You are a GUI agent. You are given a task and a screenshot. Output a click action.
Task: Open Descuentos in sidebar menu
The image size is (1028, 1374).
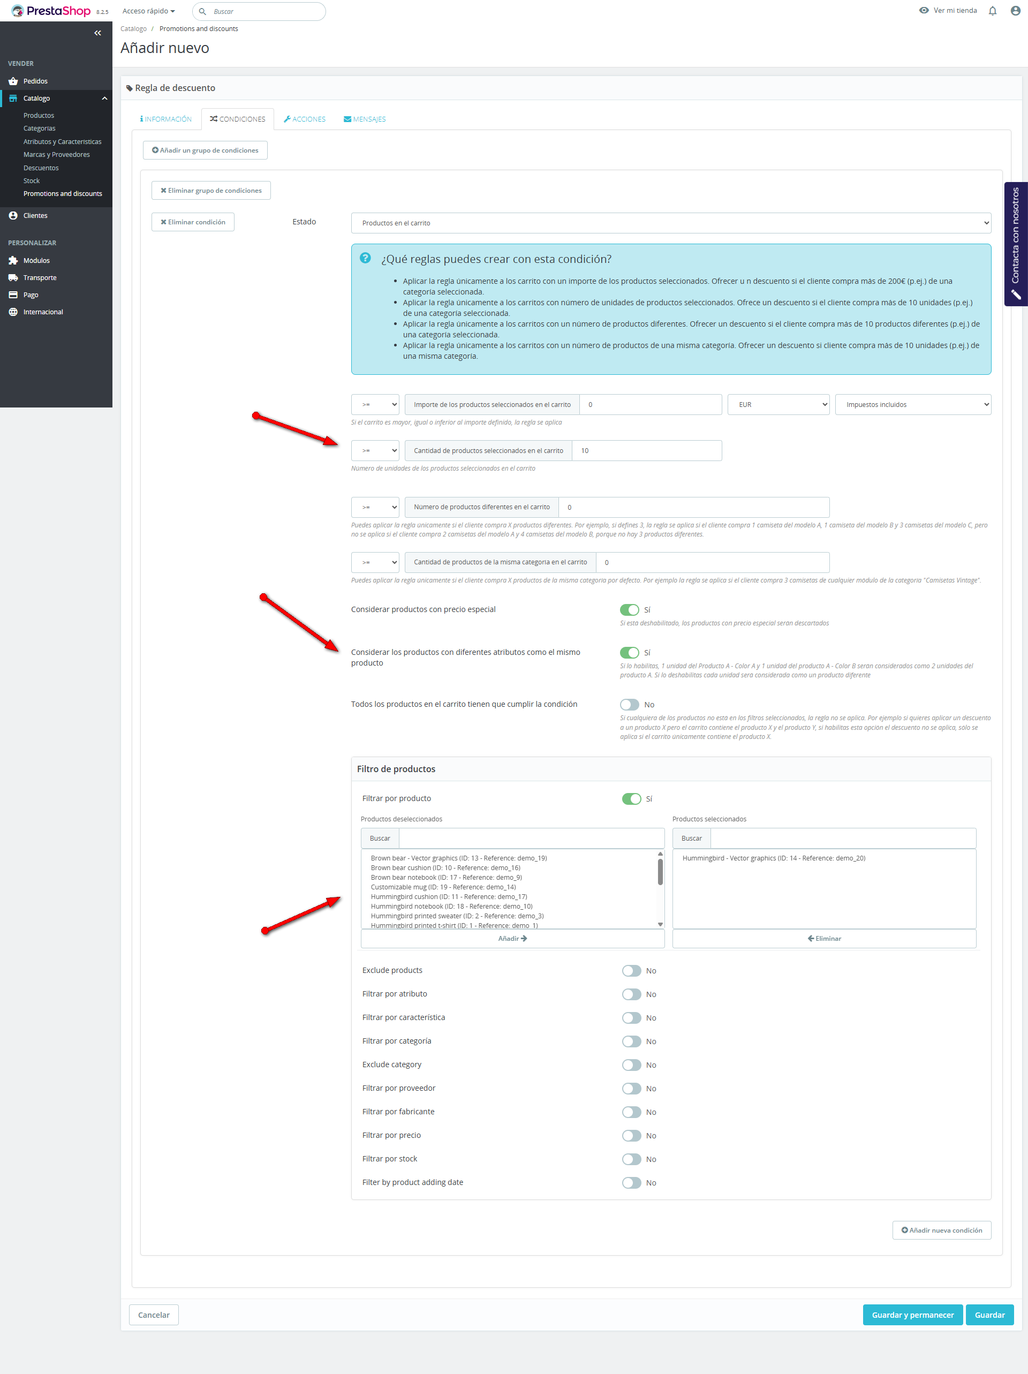[x=41, y=168]
